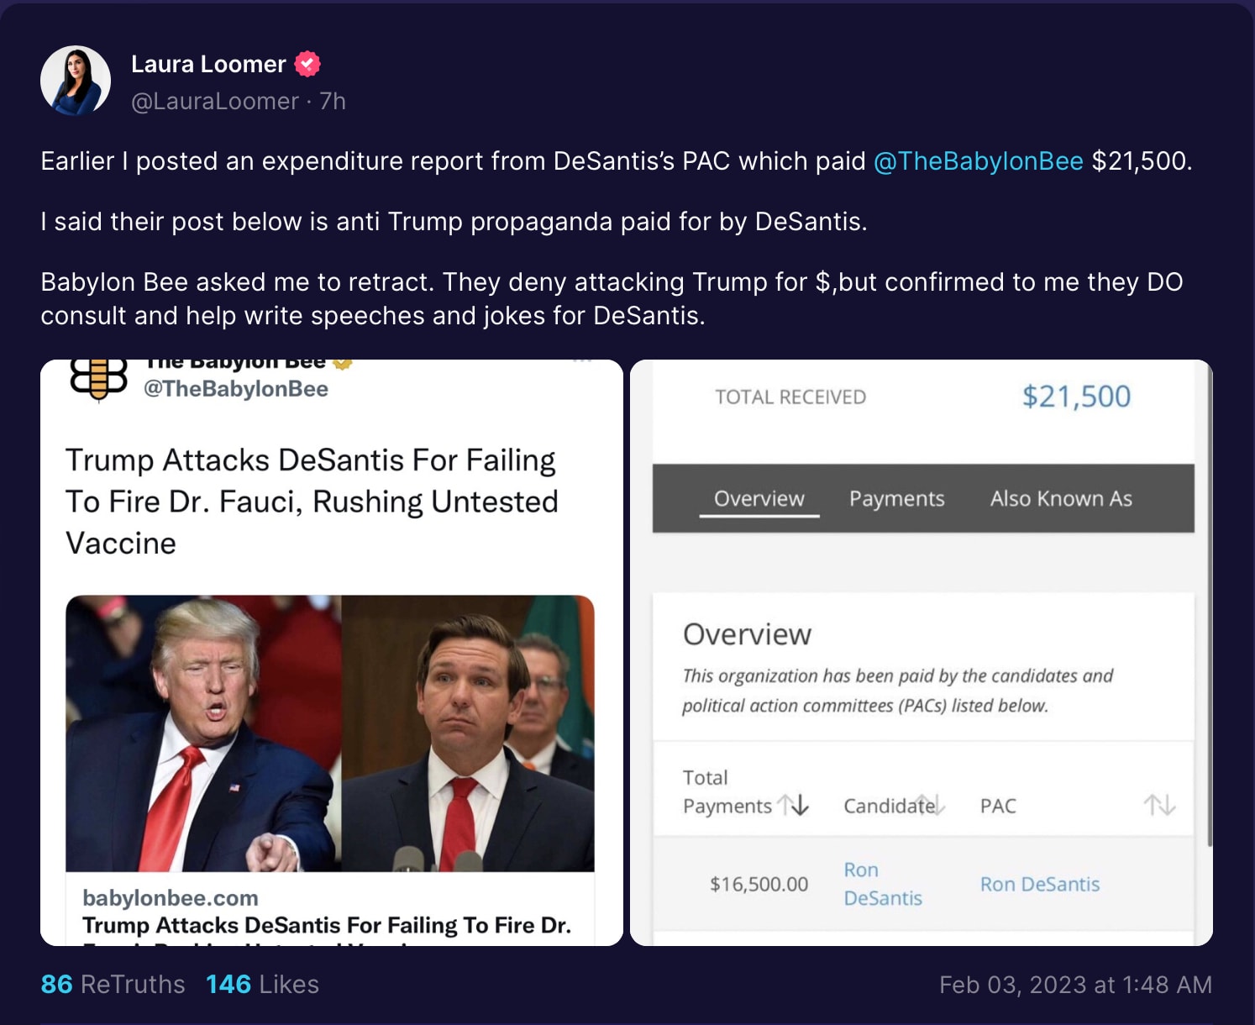1255x1025 pixels.
Task: View the 86 ReTruths count
Action: coord(113,984)
